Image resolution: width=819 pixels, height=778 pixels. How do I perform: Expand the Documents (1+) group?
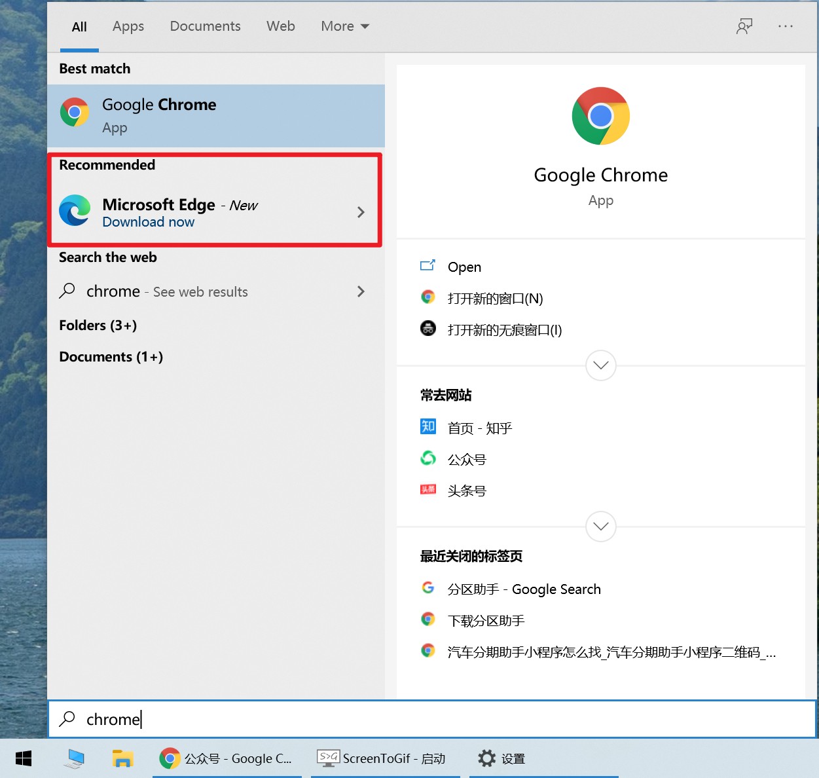point(111,357)
